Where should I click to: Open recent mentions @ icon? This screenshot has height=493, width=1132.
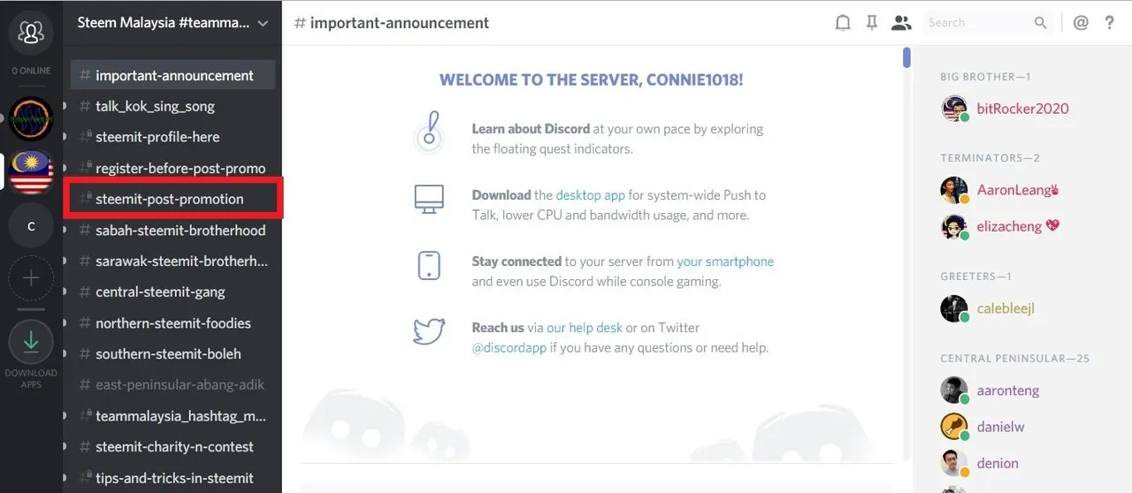pyautogui.click(x=1081, y=23)
